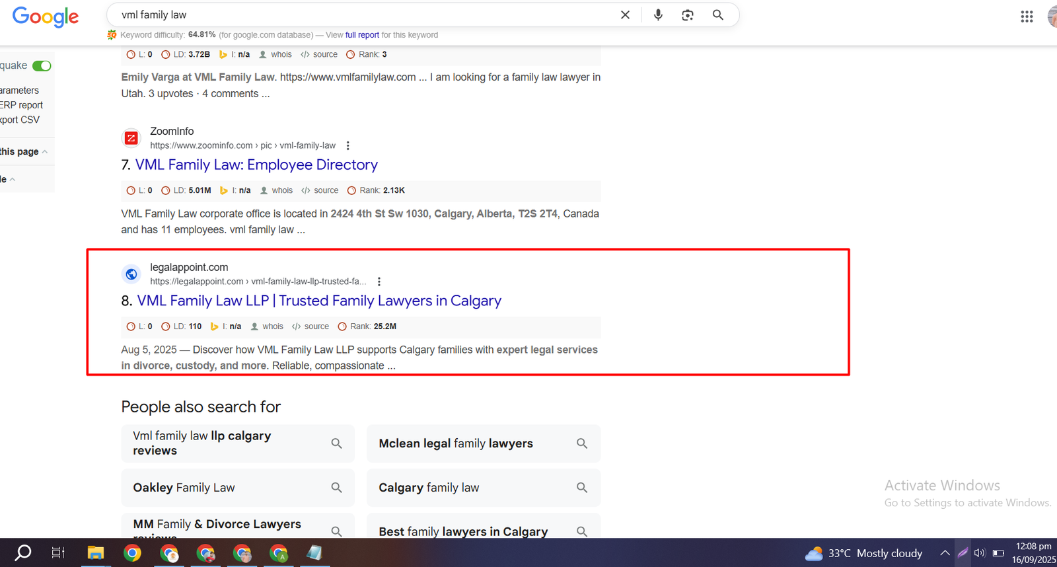Click the magnifier search submit icon
This screenshot has width=1057, height=567.
[717, 15]
